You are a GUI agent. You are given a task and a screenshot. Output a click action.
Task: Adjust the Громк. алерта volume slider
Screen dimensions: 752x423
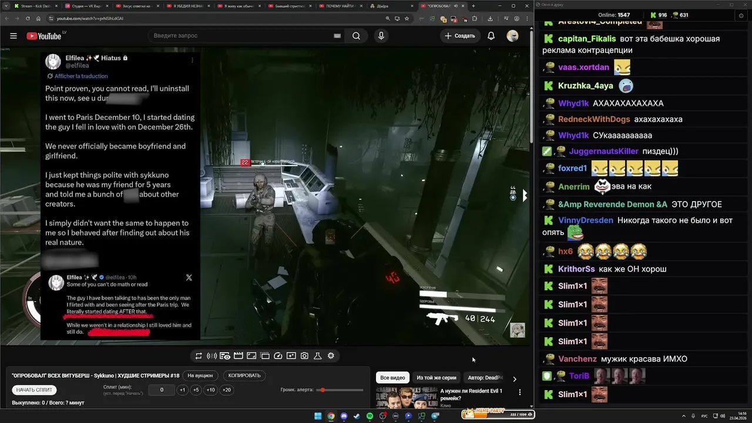341,390
